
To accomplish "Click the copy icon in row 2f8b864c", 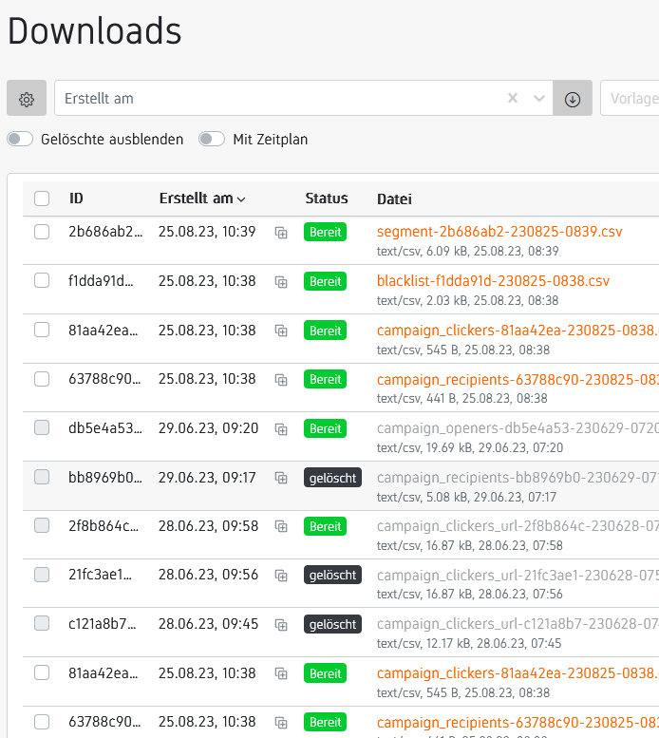I will point(281,527).
